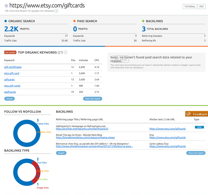Open etsy giftcards link under 'Carte cadeau Etsy'

[x=168, y=147]
